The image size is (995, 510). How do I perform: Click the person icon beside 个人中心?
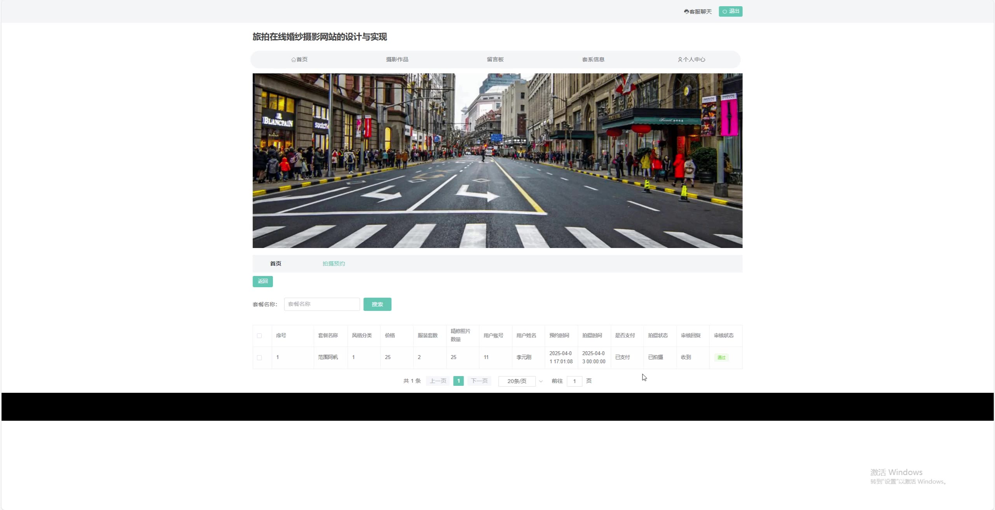tap(680, 60)
